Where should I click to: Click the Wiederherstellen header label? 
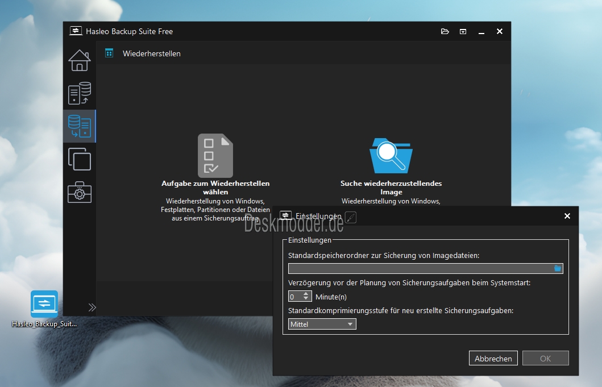pos(152,54)
